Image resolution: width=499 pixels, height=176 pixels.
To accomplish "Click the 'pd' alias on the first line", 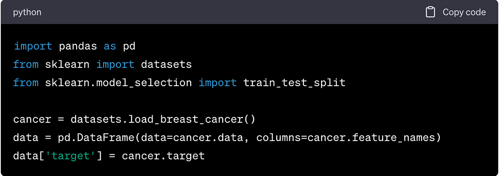I will (129, 46).
